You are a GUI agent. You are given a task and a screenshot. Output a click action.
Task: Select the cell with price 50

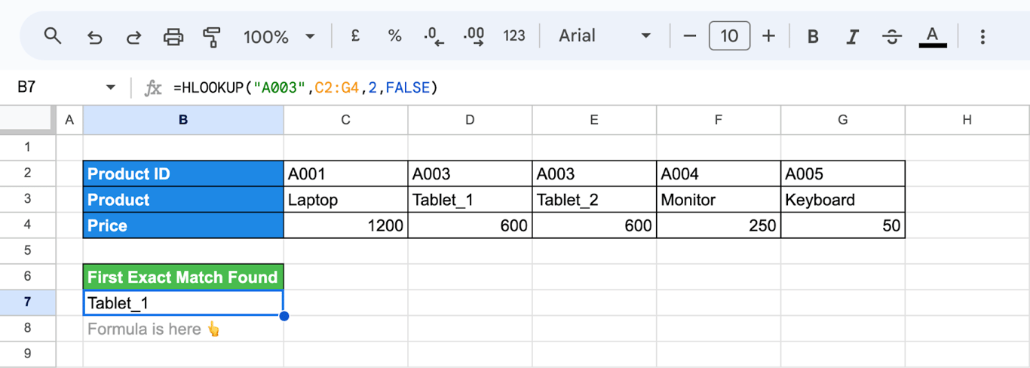coord(843,225)
